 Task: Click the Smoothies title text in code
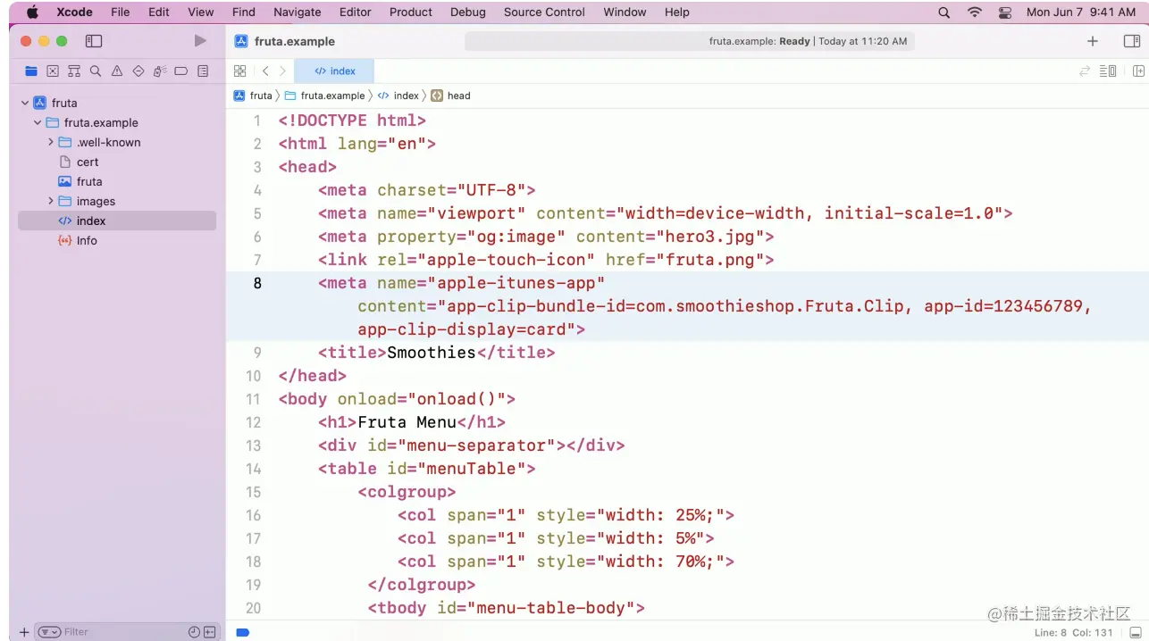click(431, 353)
